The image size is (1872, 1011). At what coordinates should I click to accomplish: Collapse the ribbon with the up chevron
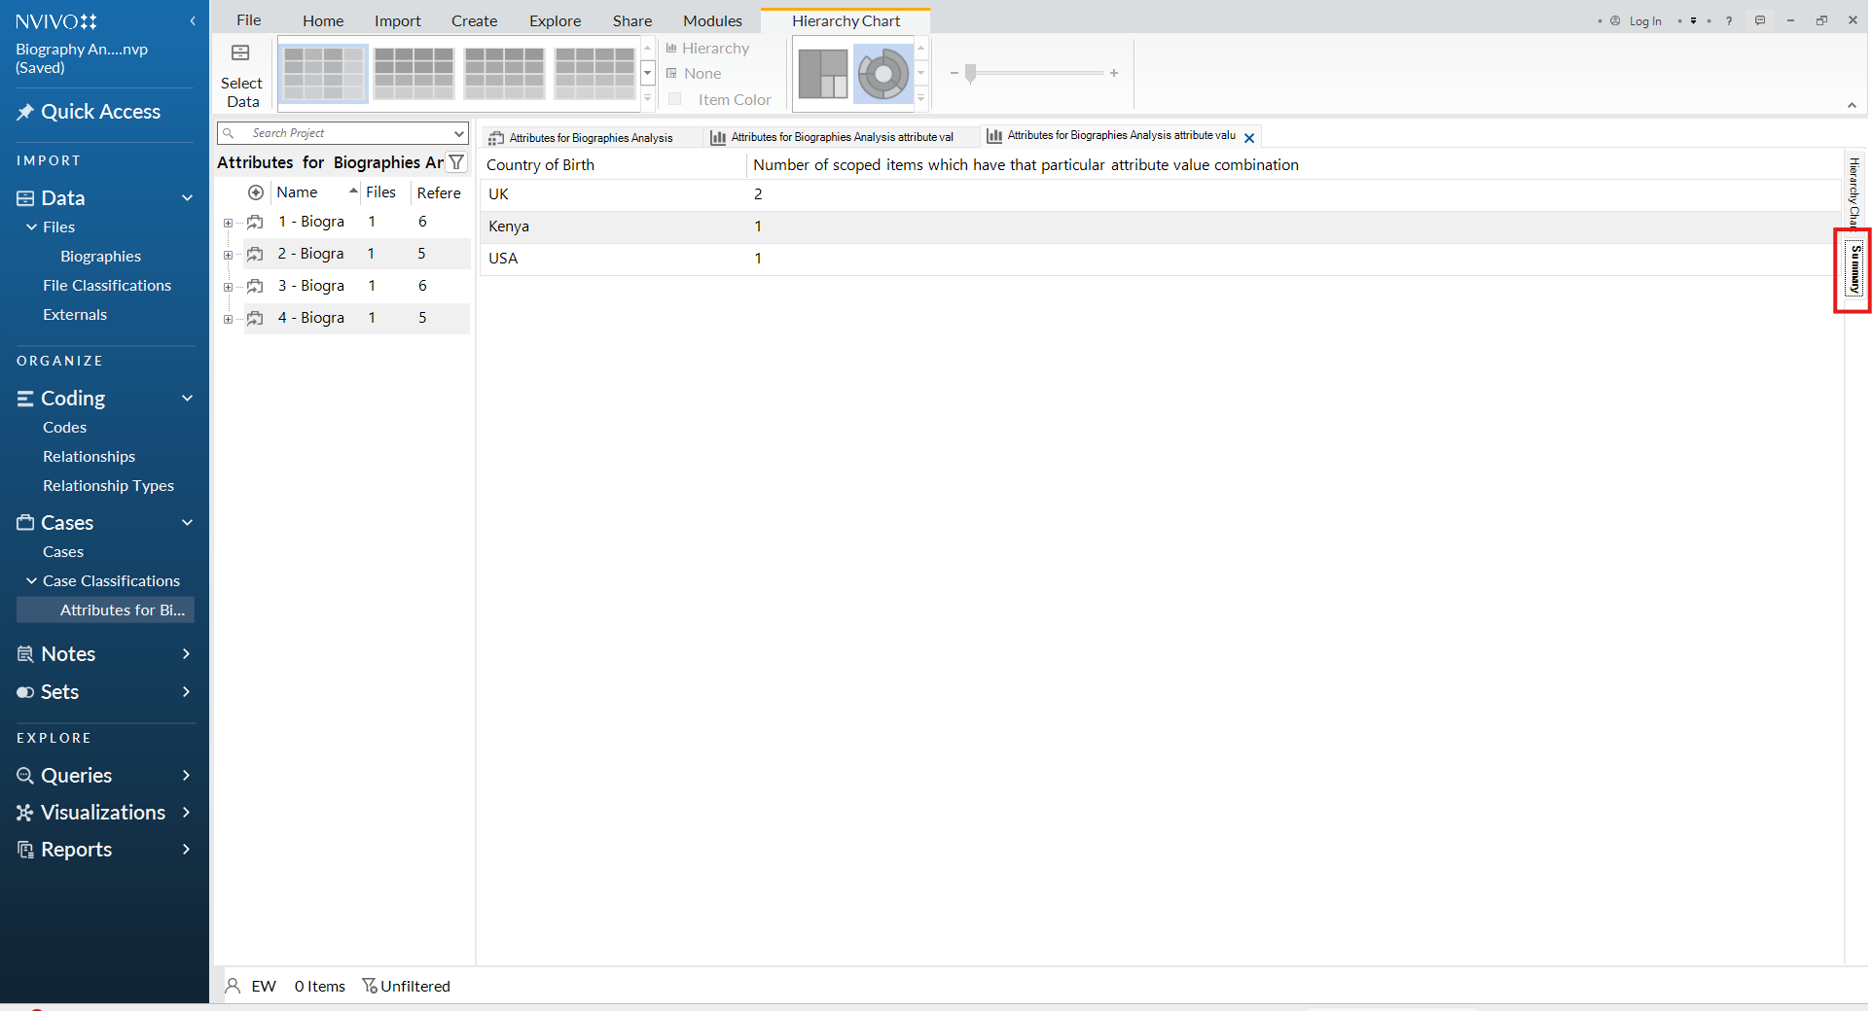click(x=1852, y=105)
